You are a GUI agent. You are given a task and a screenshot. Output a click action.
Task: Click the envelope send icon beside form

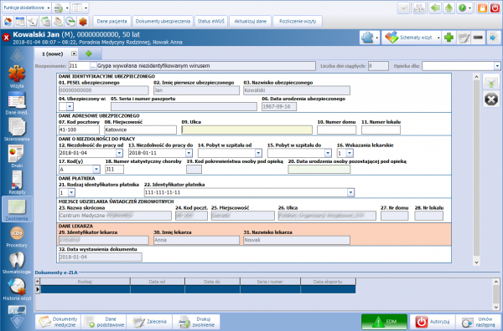(491, 82)
